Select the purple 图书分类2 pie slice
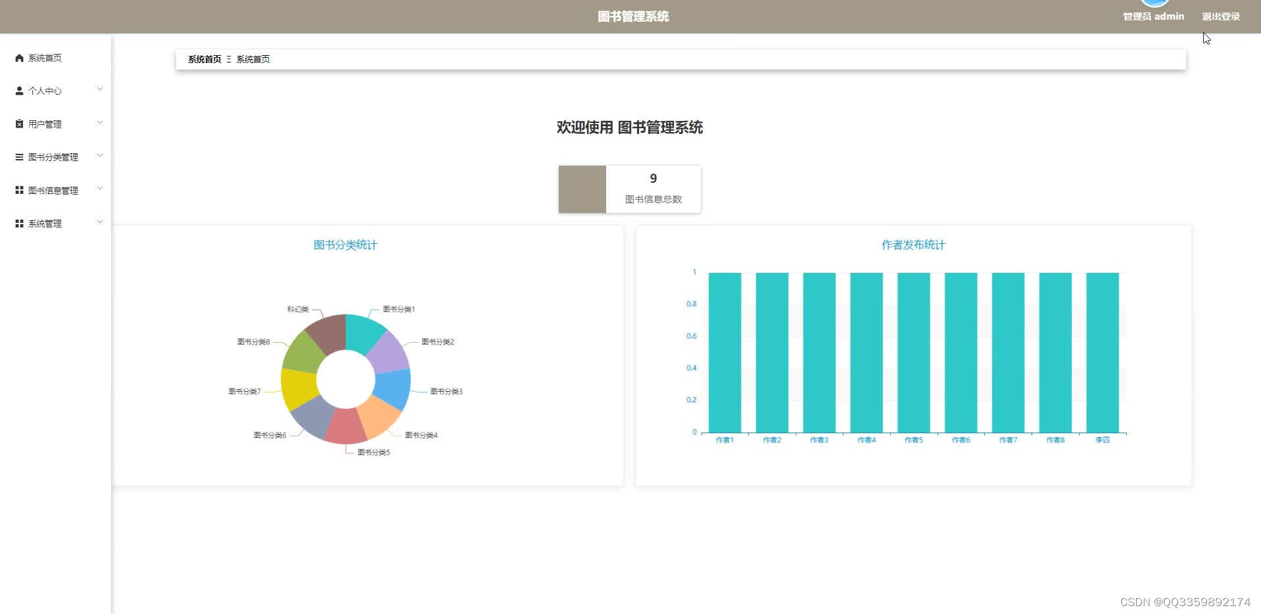Viewport: 1261px width, 614px height. pos(389,353)
